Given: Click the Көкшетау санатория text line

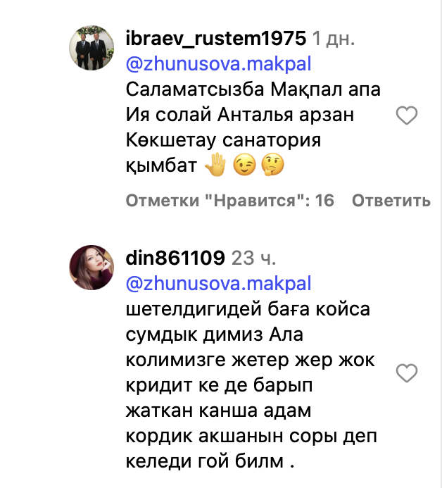Looking at the screenshot, I should (x=223, y=140).
